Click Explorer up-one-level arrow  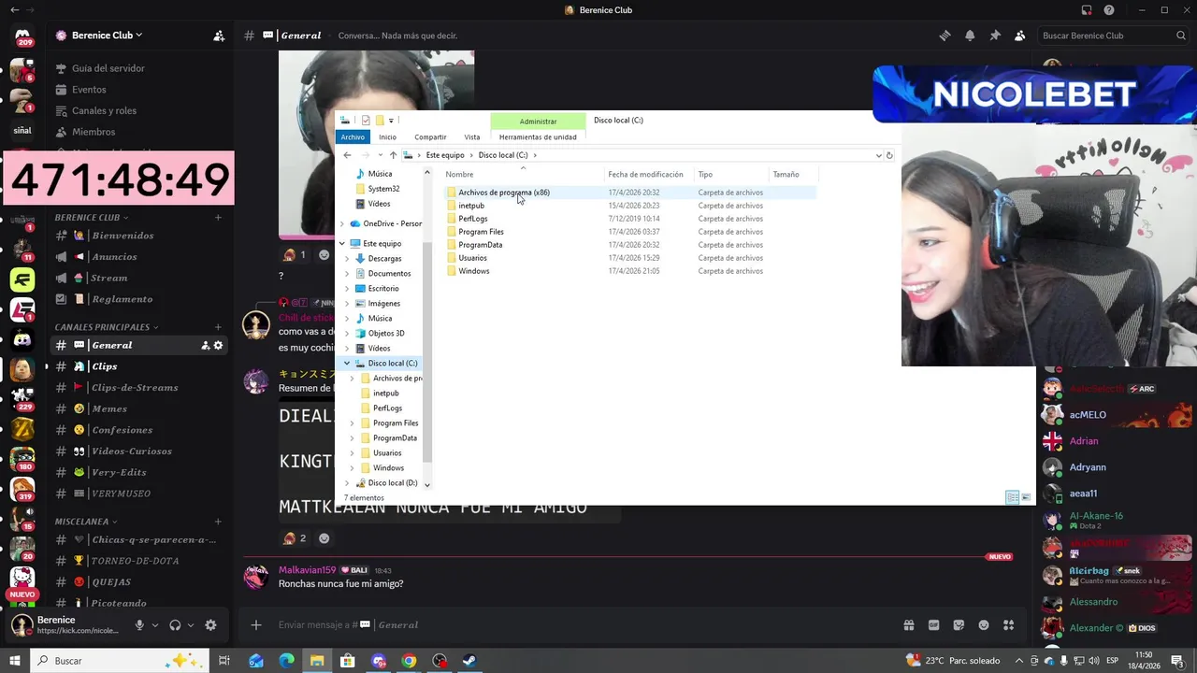393,155
